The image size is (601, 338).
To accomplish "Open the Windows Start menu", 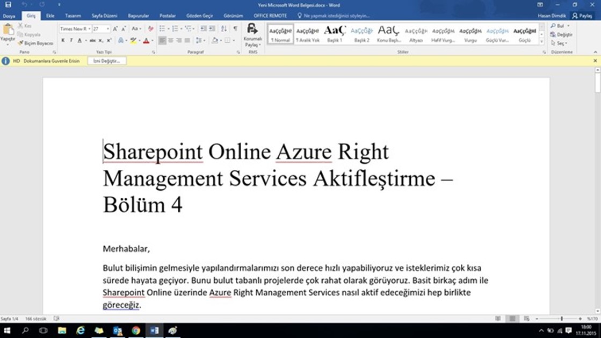I will (7, 330).
